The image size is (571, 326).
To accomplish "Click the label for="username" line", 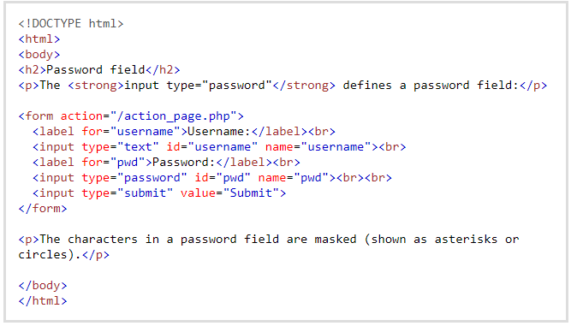I will [x=184, y=132].
